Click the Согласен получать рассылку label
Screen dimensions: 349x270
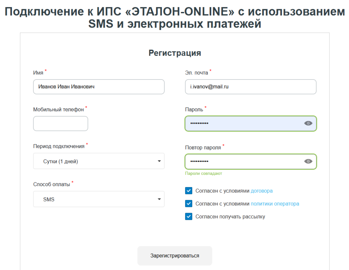point(230,217)
